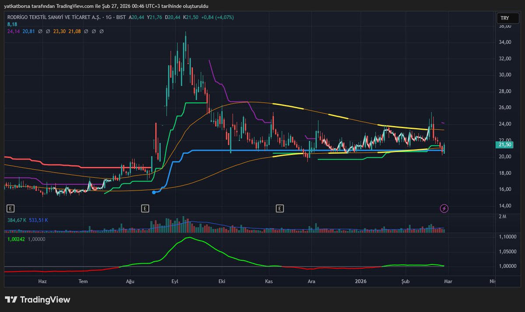Image resolution: width=525 pixels, height=312 pixels.
Task: Click the orange 21,08 indicator value
Action: (75, 31)
